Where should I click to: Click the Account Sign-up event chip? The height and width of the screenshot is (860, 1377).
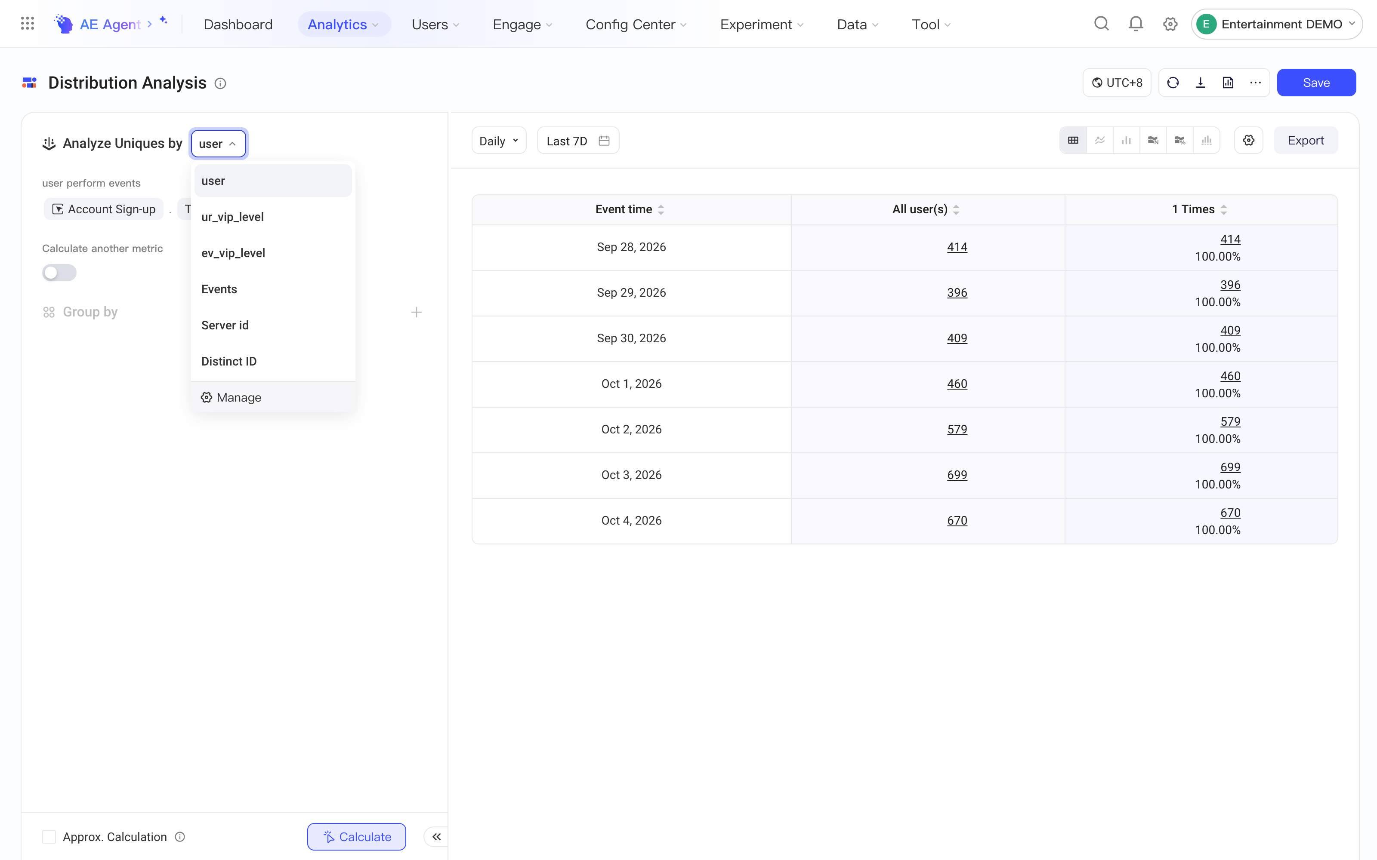click(x=104, y=209)
